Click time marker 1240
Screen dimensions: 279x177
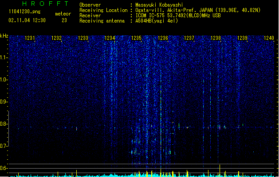click(x=269, y=38)
